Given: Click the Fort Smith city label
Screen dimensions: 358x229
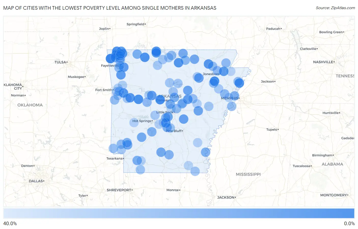Looking at the screenshot, I should 104,90.
